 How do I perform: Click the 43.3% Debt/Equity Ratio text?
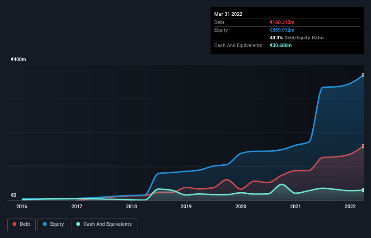(297, 38)
